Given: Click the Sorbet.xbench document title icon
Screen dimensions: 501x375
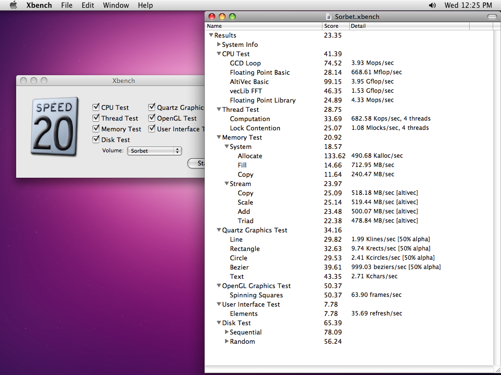Looking at the screenshot, I should 328,17.
